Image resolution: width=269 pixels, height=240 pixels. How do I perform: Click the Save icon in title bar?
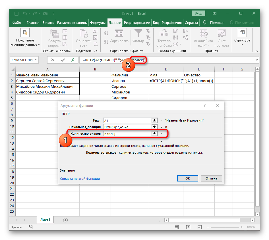click(x=16, y=13)
